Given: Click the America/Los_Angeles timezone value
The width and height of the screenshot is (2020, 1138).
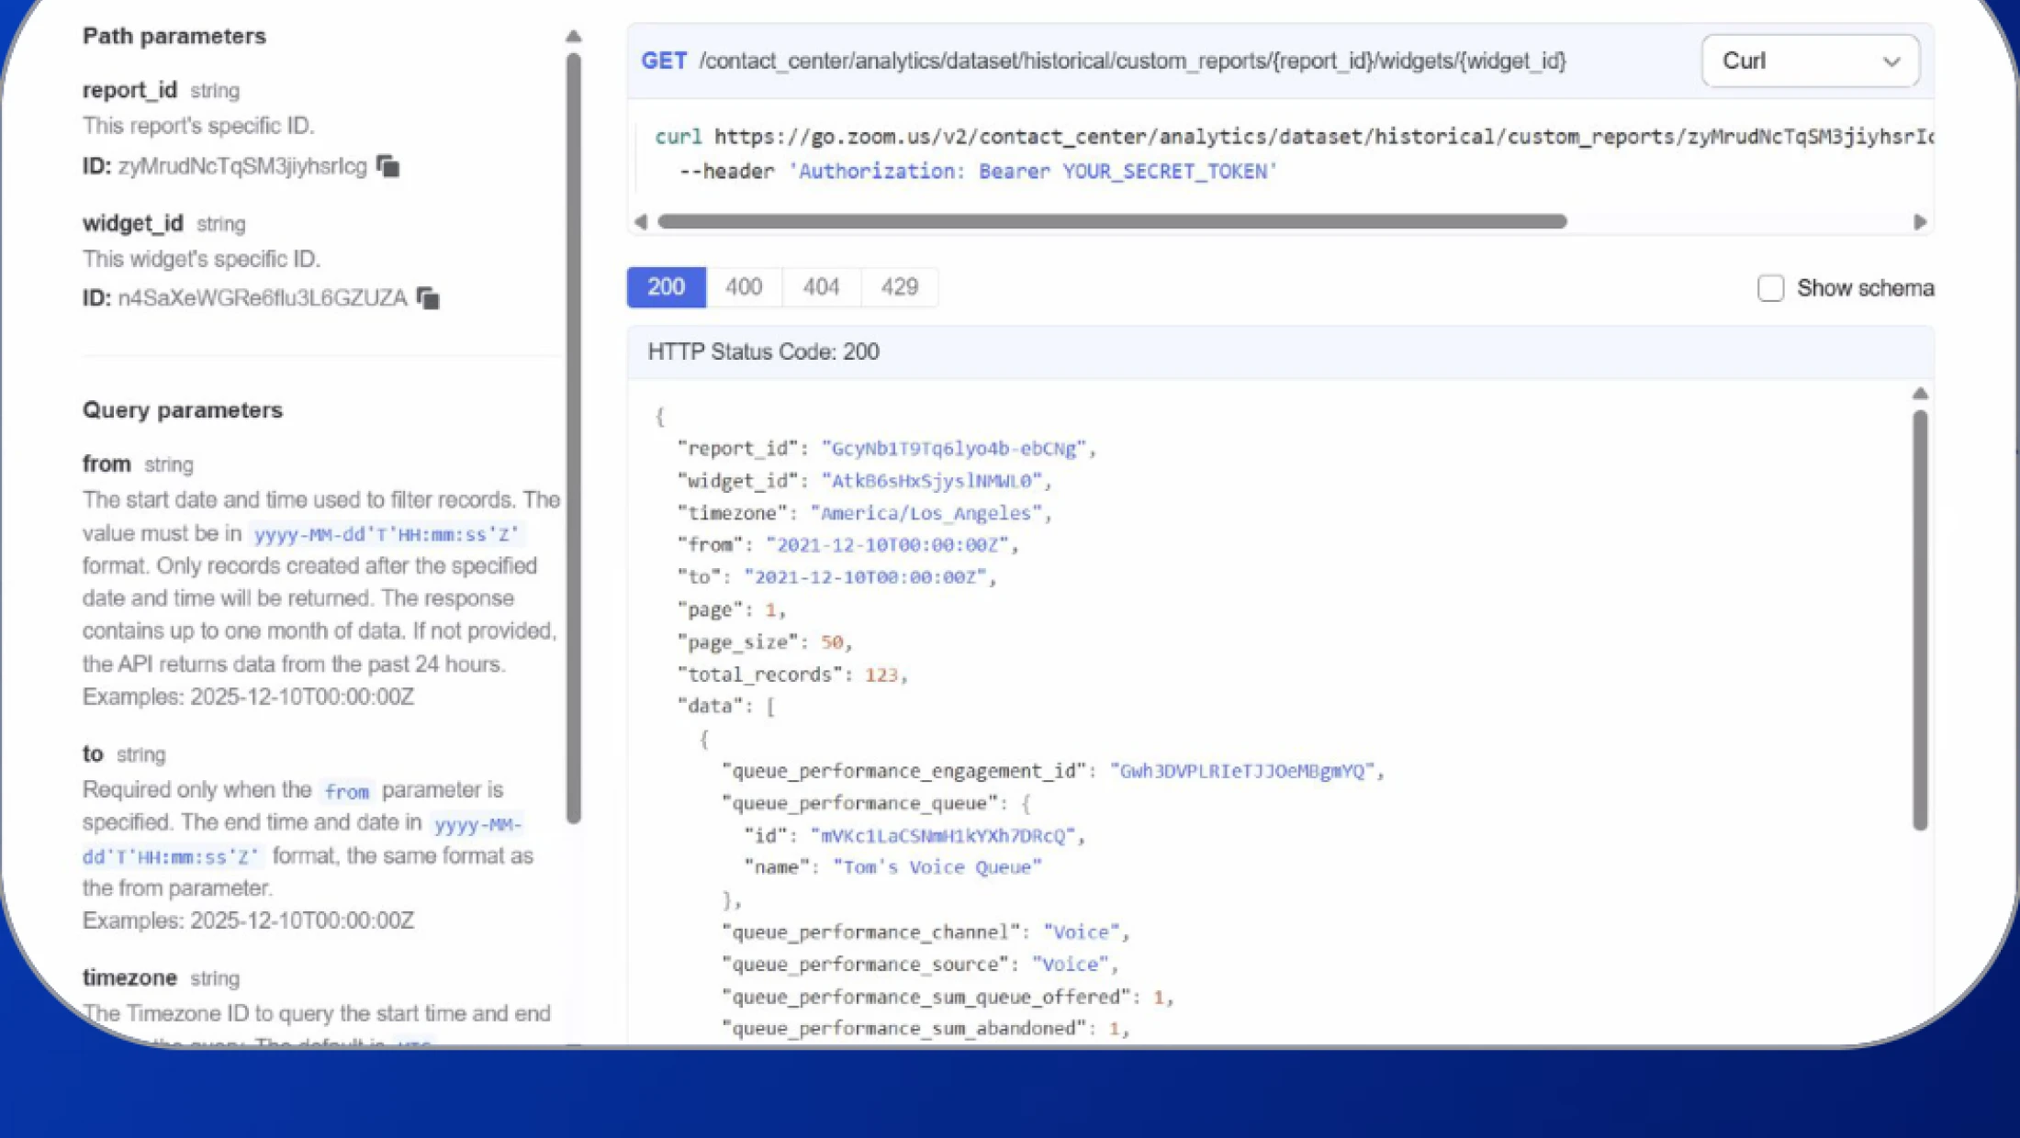Looking at the screenshot, I should pos(926,513).
